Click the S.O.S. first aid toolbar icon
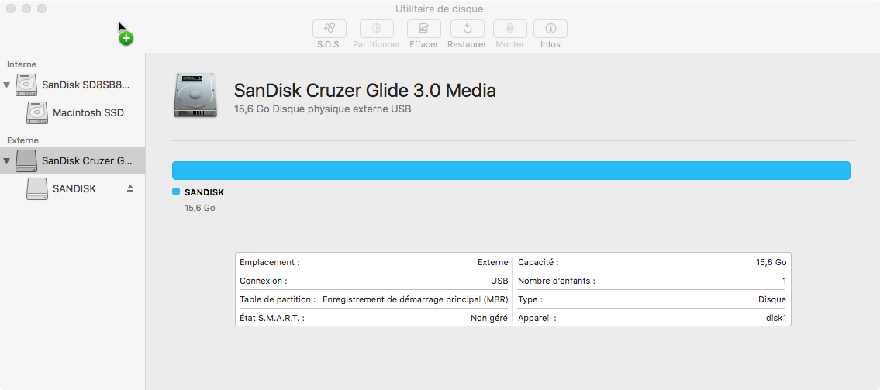 329,29
